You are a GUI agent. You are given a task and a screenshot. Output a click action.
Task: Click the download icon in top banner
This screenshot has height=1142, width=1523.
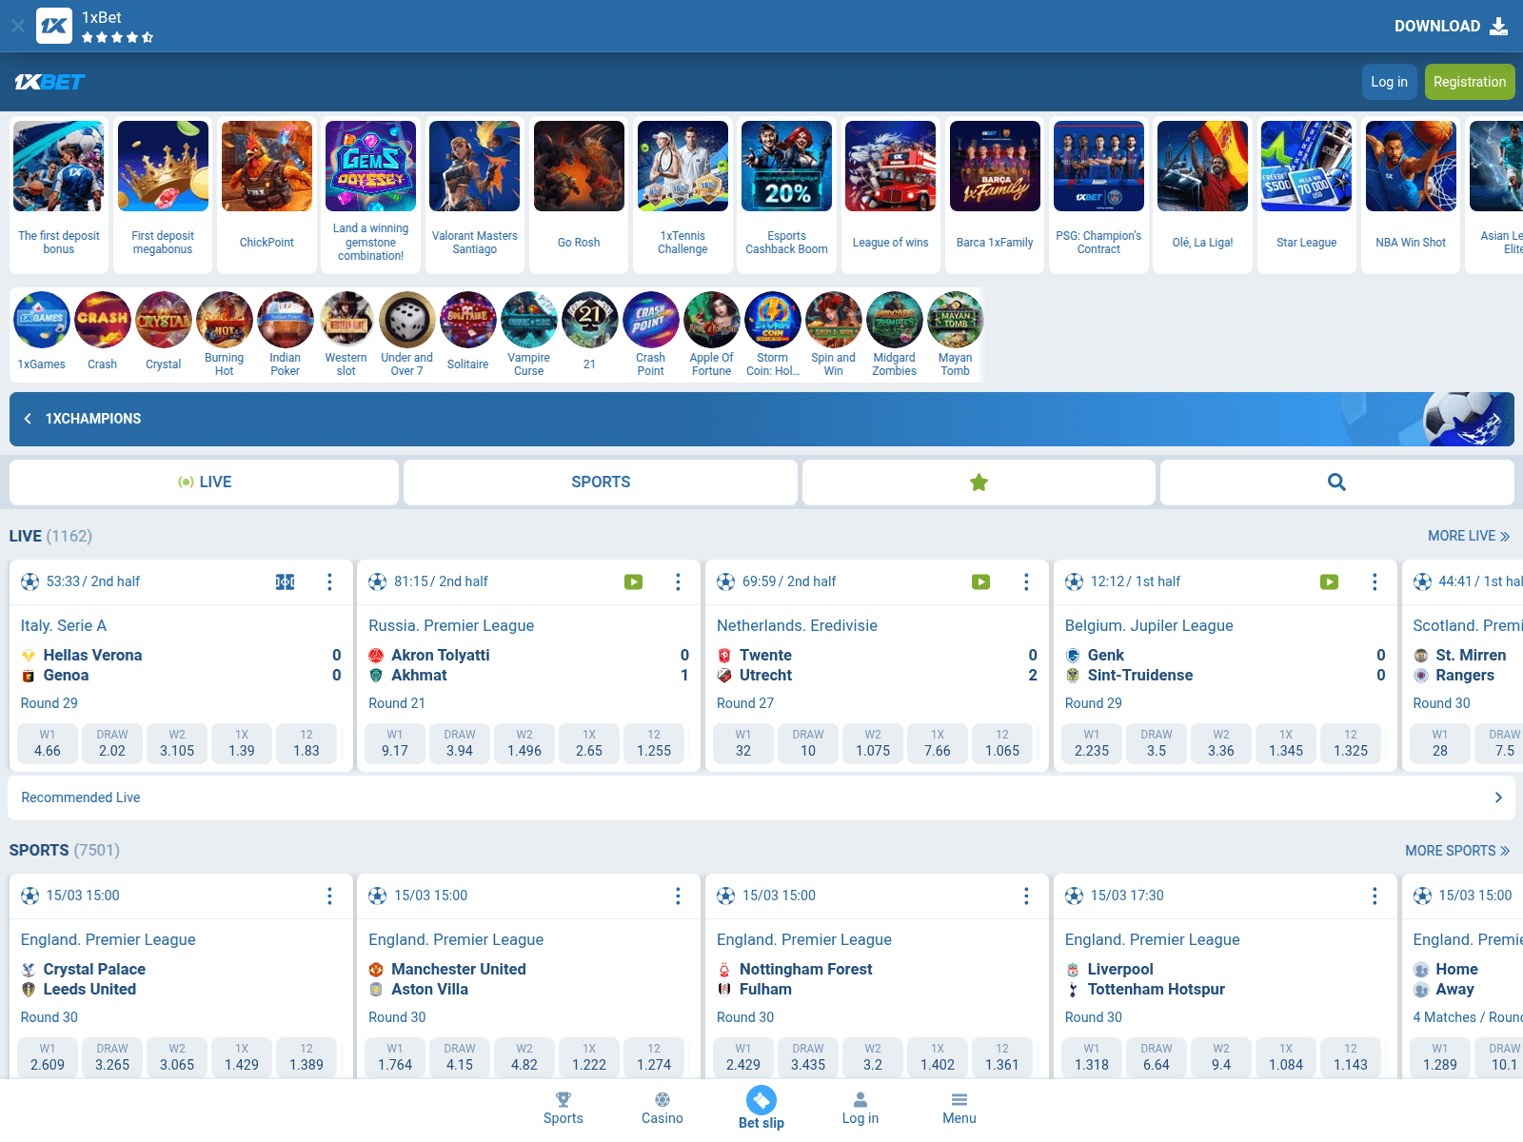pos(1498,26)
